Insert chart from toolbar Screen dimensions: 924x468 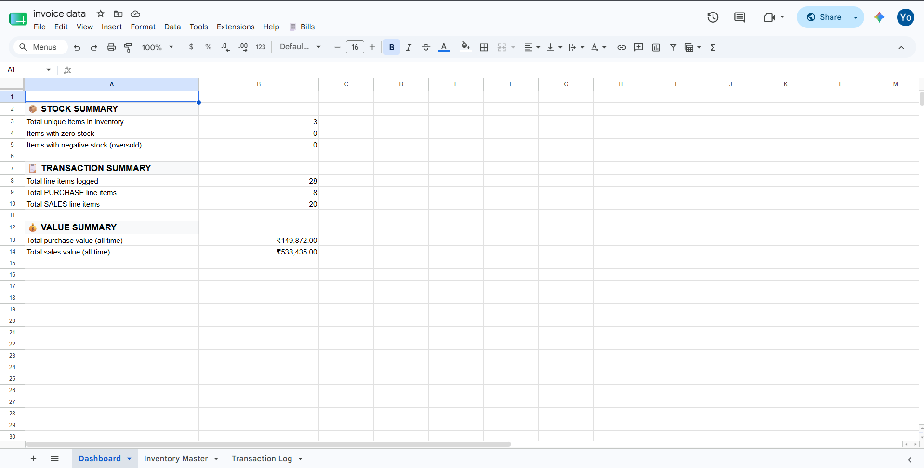(x=656, y=47)
